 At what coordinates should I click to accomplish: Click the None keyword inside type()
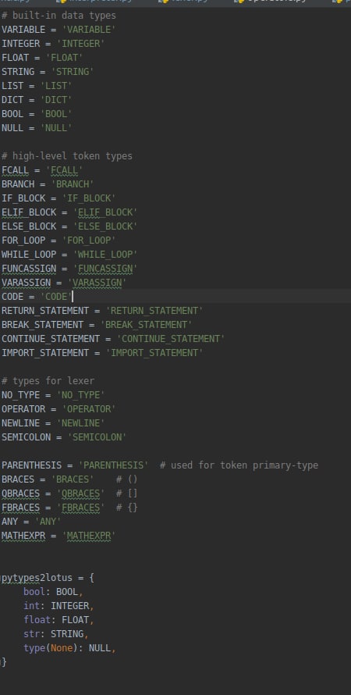tap(62, 648)
